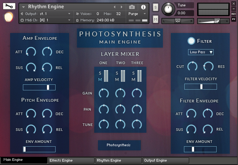Click the GAIN knob for layer TWO
238x165 pixels.
(121, 93)
